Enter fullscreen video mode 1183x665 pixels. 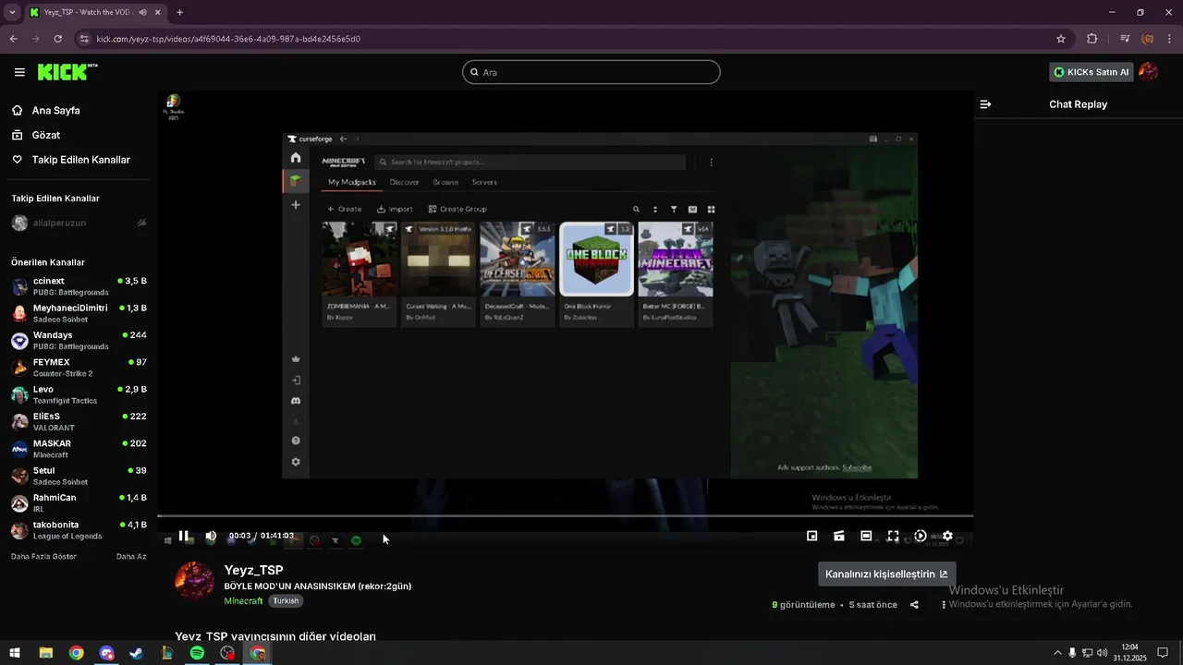[x=893, y=536]
